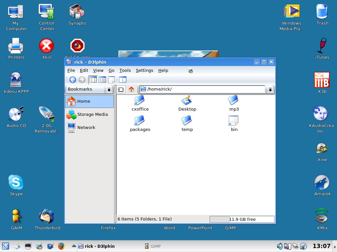Open the 2.0G Removable drive icon

tap(47, 119)
